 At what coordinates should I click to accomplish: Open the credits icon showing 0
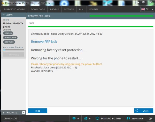coord(86,118)
